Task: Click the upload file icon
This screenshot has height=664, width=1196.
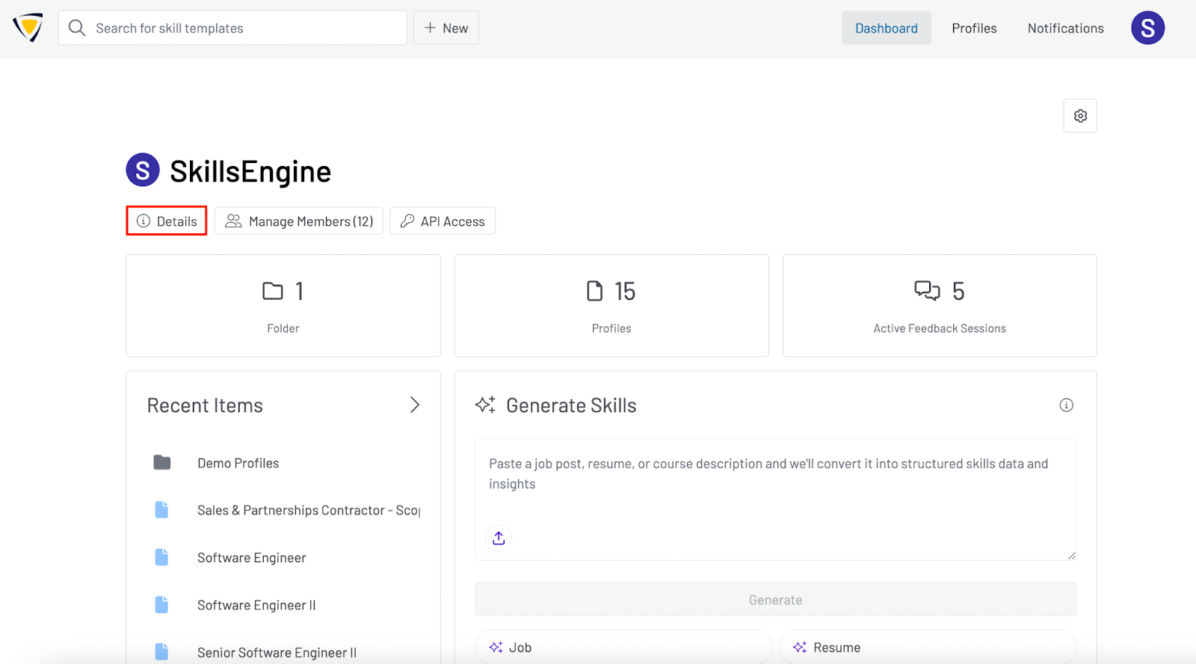Action: [499, 538]
